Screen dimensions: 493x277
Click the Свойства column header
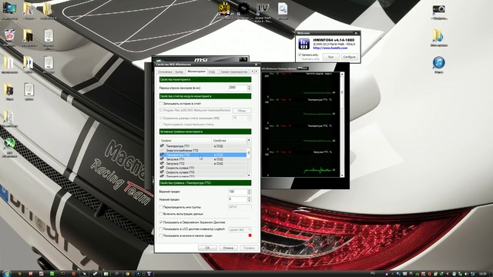point(230,140)
